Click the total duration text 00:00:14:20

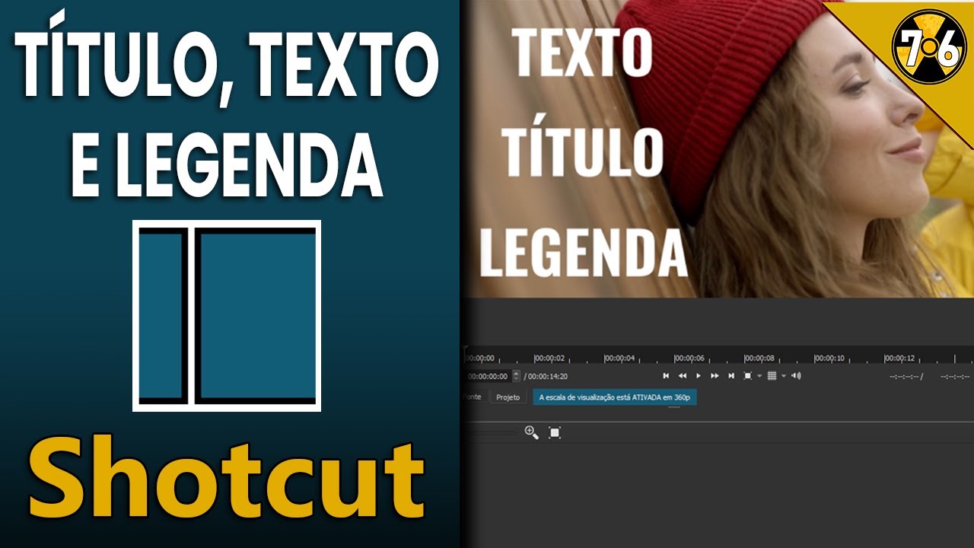coord(548,376)
